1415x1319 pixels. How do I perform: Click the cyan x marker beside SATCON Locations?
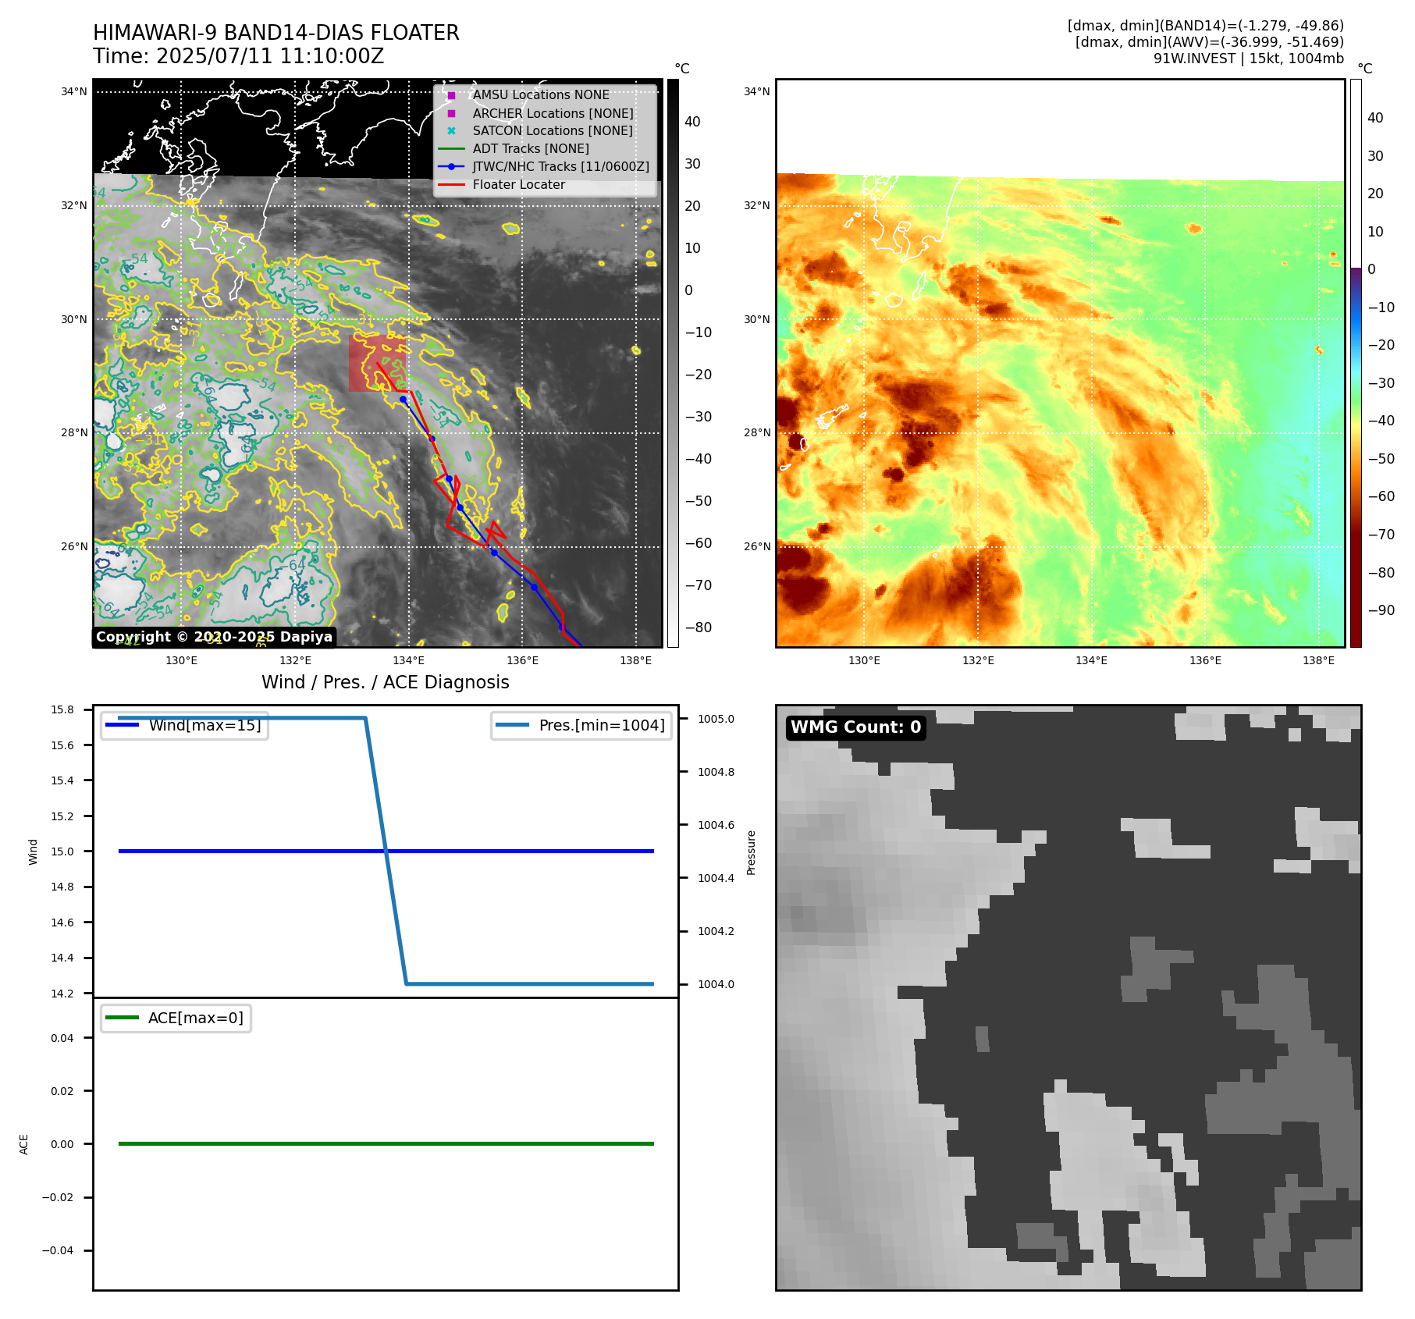tap(451, 130)
